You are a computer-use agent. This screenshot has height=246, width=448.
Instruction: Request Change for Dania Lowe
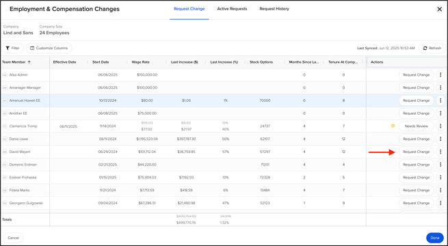coord(417,139)
